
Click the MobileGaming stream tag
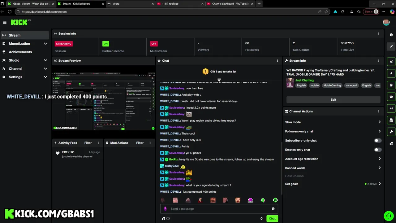click(x=332, y=85)
